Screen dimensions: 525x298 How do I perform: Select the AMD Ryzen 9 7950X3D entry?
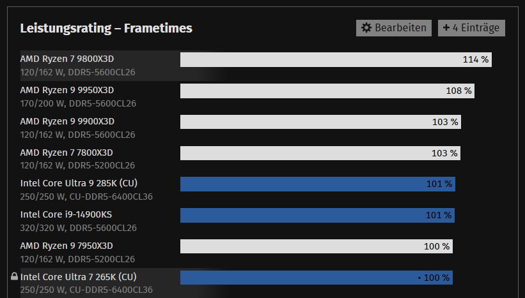click(67, 246)
